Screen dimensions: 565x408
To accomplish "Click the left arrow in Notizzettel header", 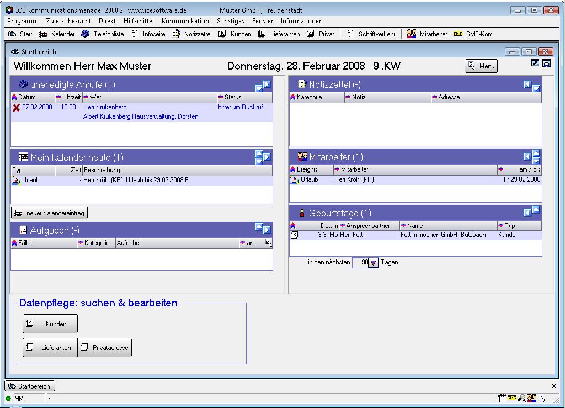I will (x=527, y=84).
